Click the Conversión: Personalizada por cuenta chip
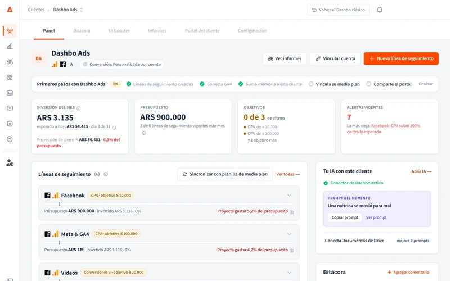Viewport: 450px width, 281px height. (x=121, y=64)
